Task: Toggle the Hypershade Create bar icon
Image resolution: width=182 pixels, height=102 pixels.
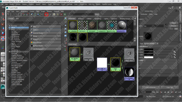Action: pos(8,15)
